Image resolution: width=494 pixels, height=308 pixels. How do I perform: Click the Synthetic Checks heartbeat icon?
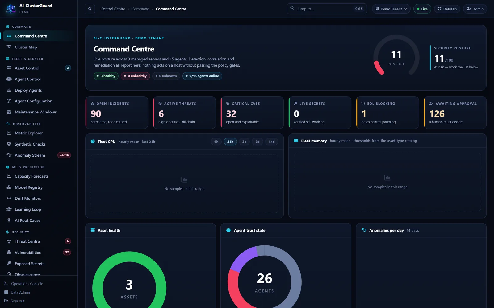point(9,144)
